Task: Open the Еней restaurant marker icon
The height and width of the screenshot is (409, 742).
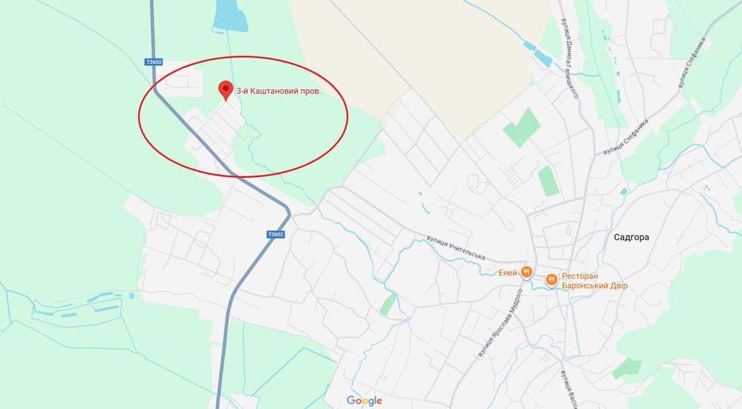Action: [x=527, y=273]
